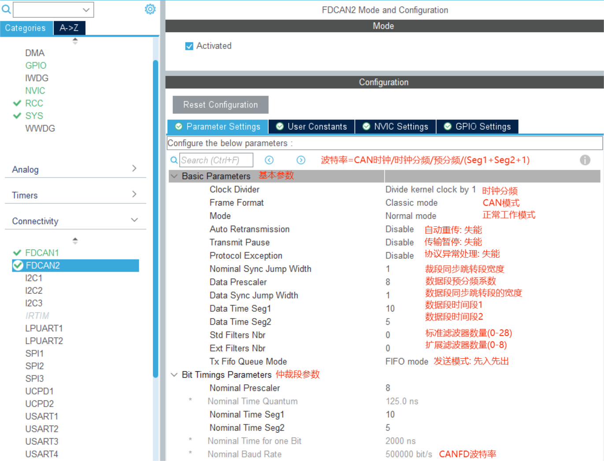Screen dimensions: 604x461
Task: Click the up-down arrow above FDCAN1 list
Action: [75, 241]
